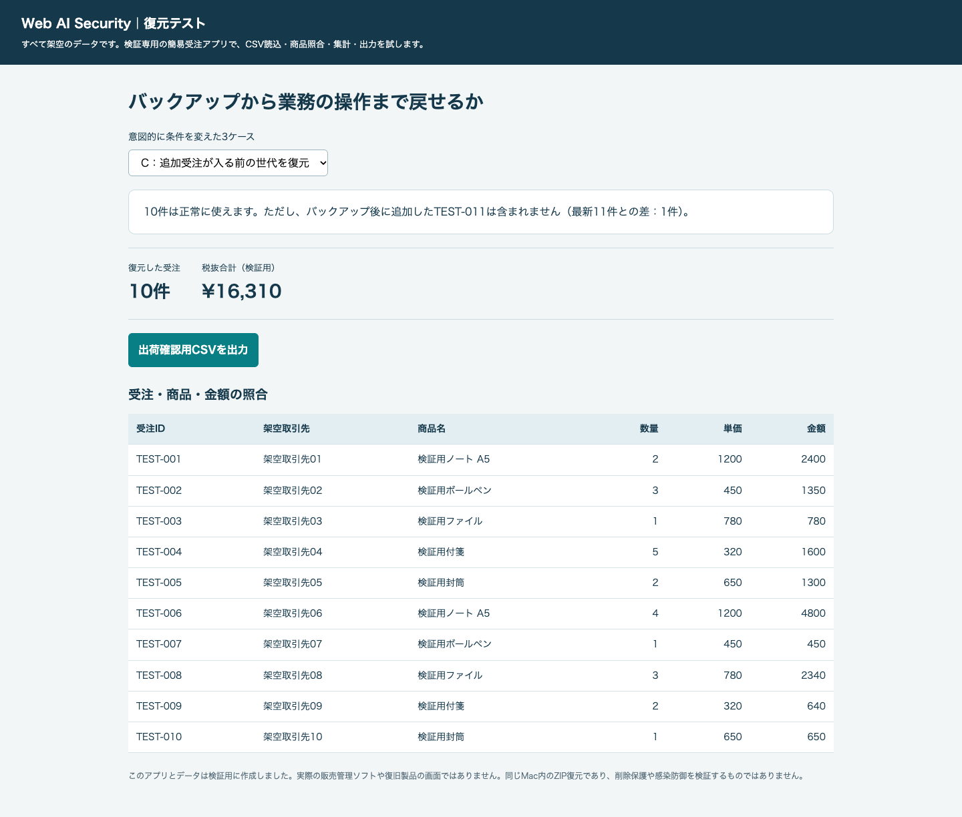Select the tax-excluded total ¥16,310
Viewport: 962px width, 817px height.
[x=242, y=291]
